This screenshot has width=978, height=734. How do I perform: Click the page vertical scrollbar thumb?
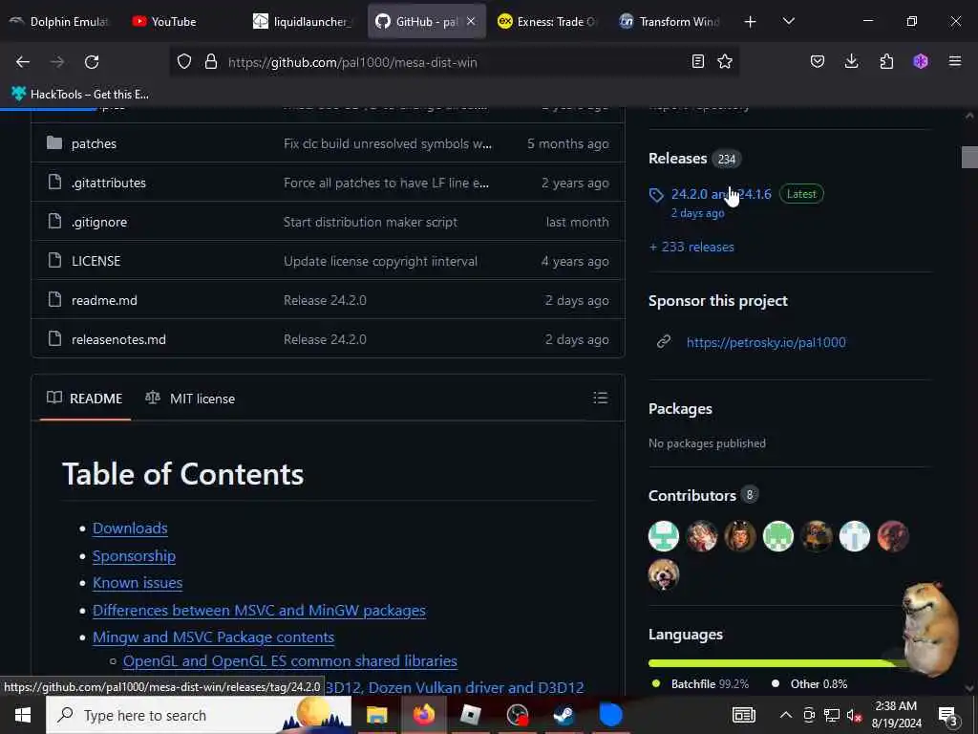(969, 158)
